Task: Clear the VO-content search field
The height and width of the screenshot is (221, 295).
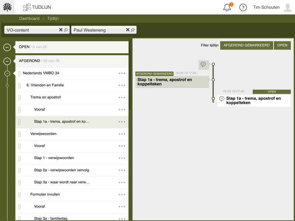Action: pos(61,30)
